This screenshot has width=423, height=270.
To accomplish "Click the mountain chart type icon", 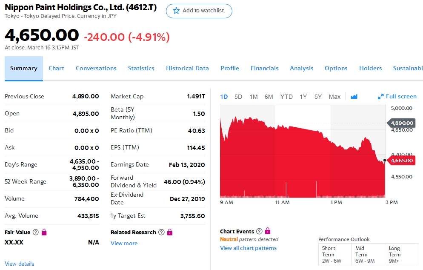I will [354, 97].
